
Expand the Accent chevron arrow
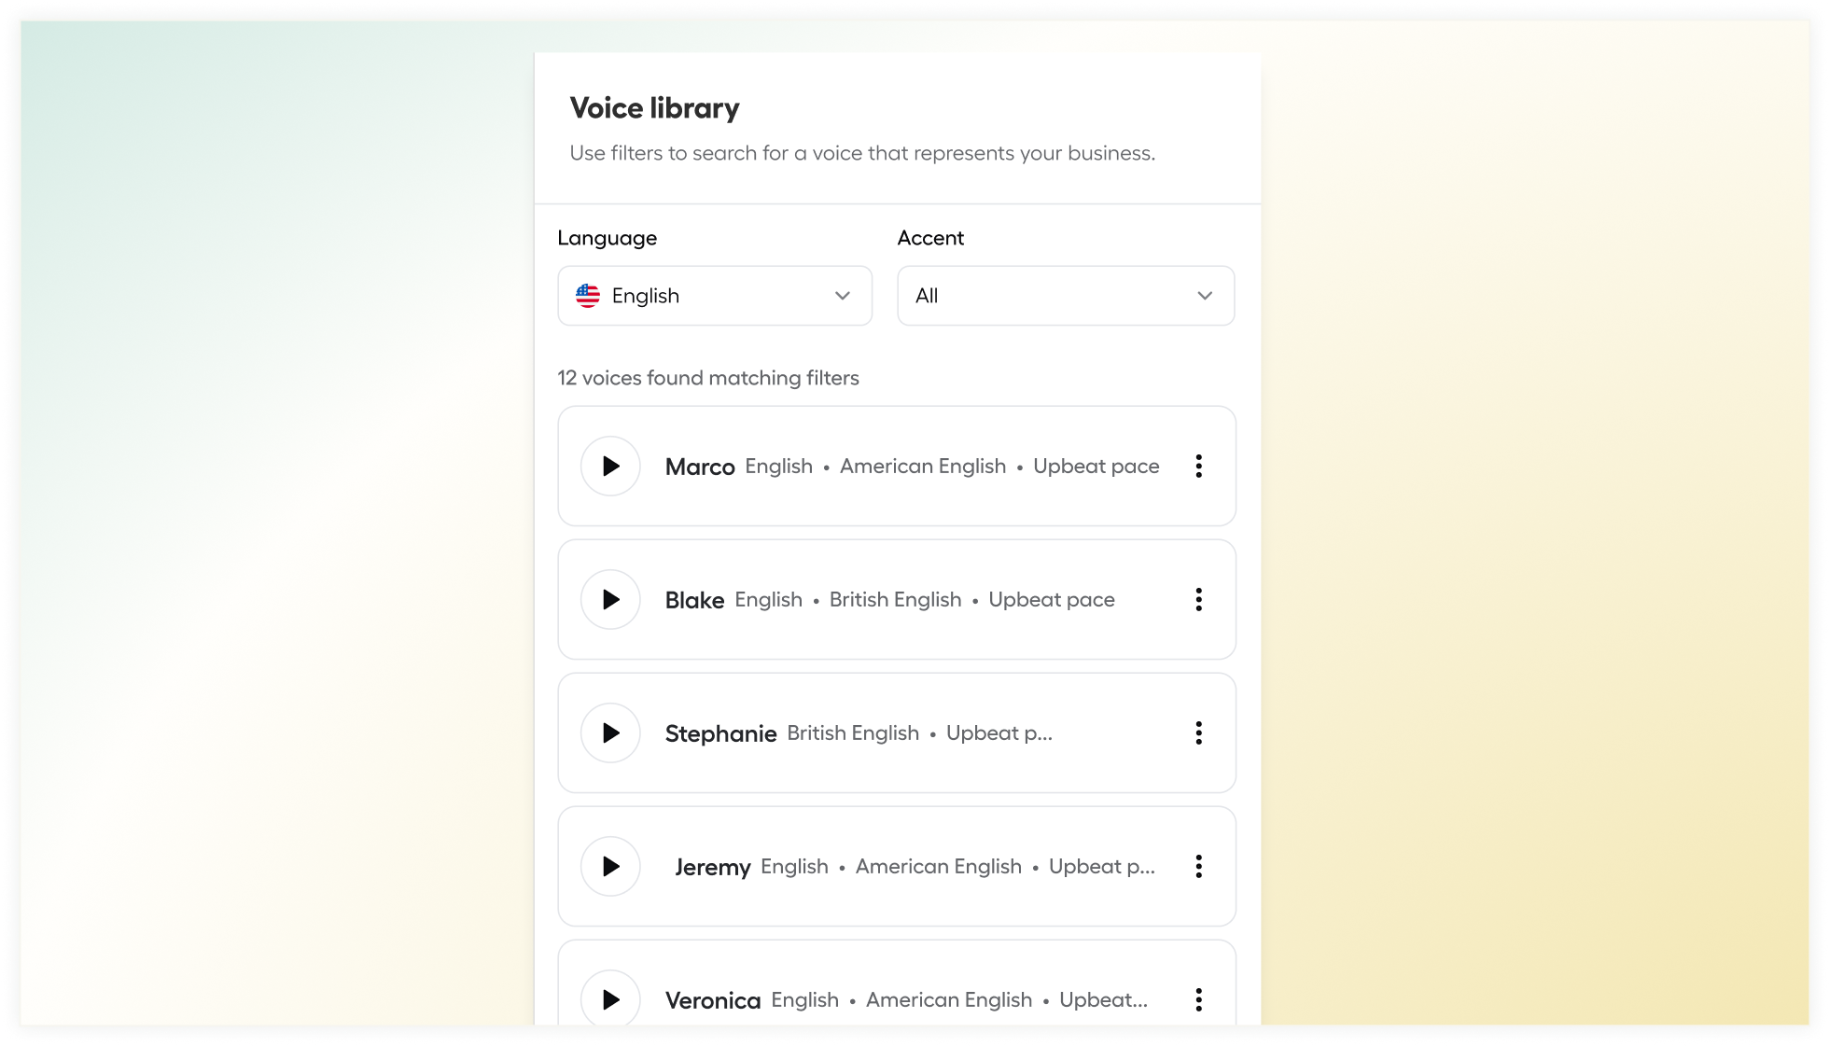(x=1205, y=296)
